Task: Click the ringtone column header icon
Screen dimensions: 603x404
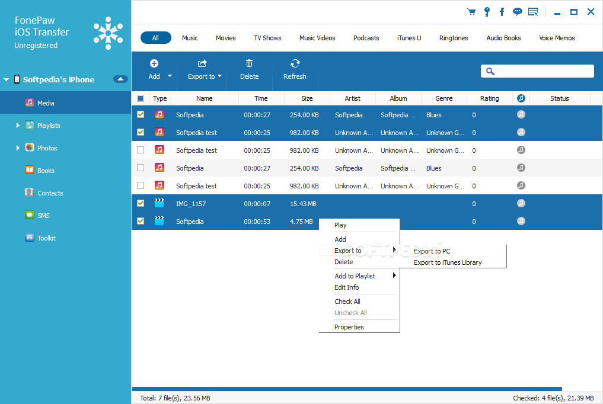Action: [521, 98]
